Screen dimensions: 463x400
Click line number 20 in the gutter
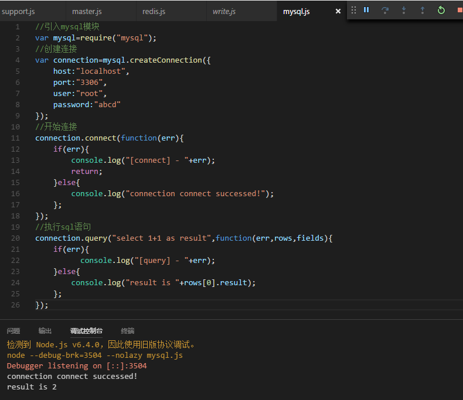pyautogui.click(x=15, y=238)
